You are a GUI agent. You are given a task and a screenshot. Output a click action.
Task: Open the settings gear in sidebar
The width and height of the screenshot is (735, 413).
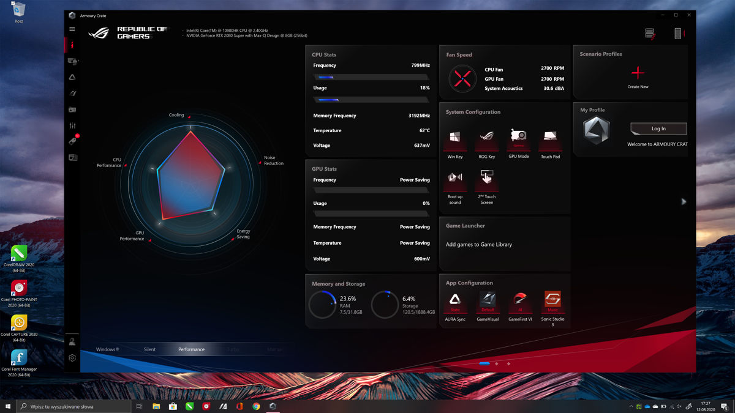coord(72,358)
